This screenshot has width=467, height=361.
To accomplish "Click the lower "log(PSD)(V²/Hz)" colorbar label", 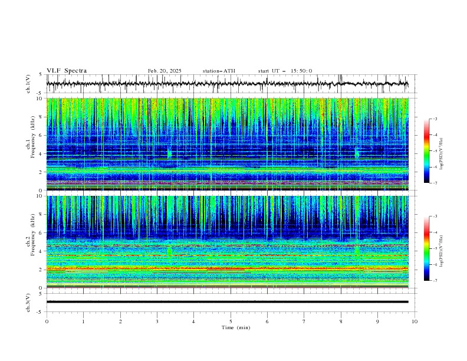I will (441, 251).
